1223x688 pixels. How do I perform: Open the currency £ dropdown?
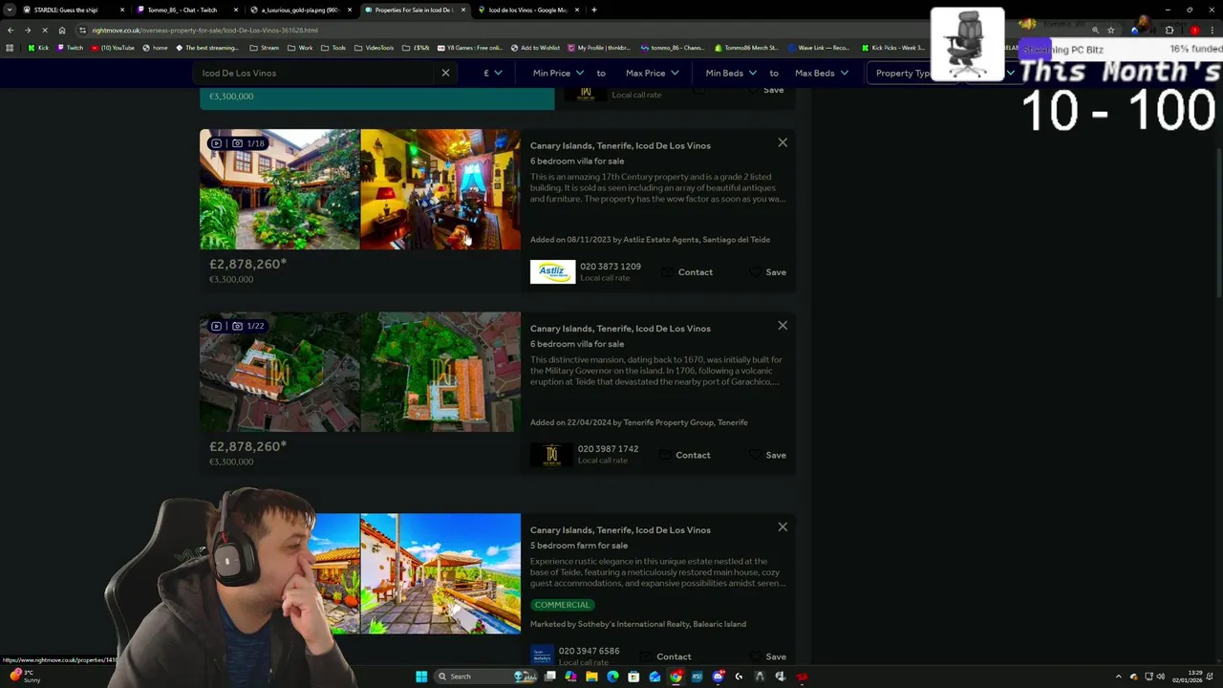[493, 73]
